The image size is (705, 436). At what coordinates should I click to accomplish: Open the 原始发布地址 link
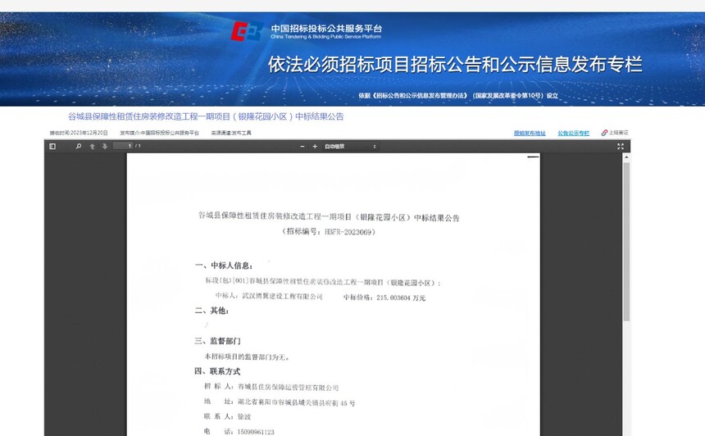pyautogui.click(x=530, y=132)
